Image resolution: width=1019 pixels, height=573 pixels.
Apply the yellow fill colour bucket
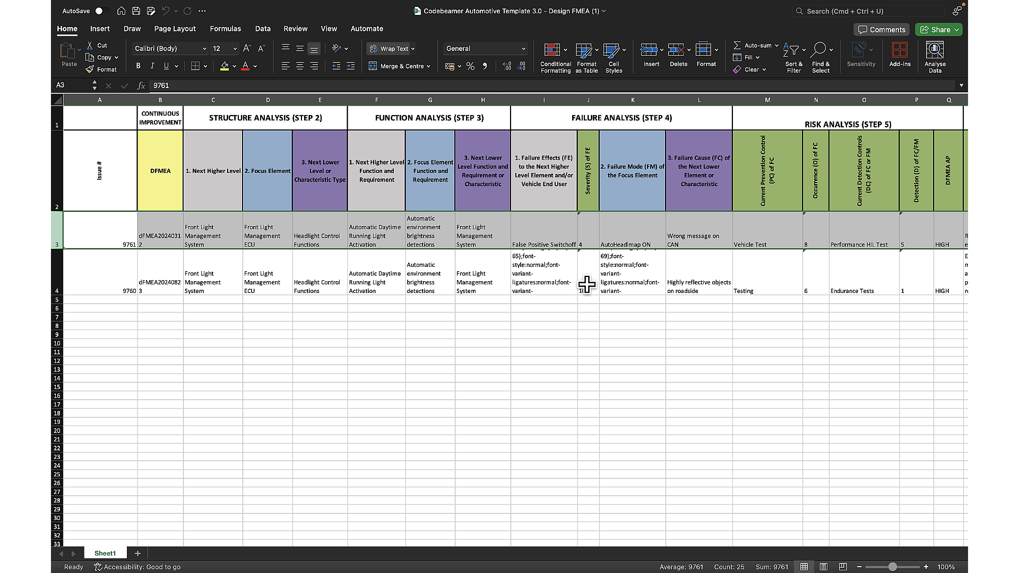(x=224, y=66)
